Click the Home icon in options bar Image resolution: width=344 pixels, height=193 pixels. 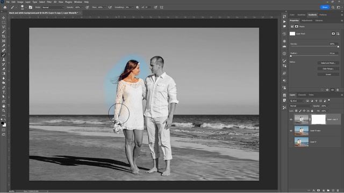click(5, 7)
